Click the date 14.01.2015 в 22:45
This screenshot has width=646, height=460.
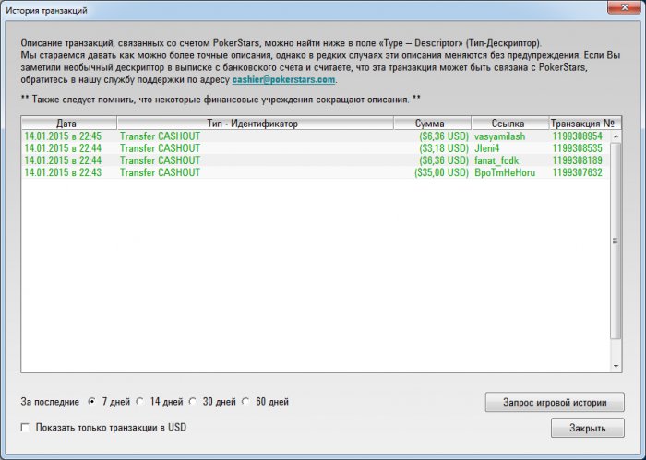pyautogui.click(x=63, y=136)
